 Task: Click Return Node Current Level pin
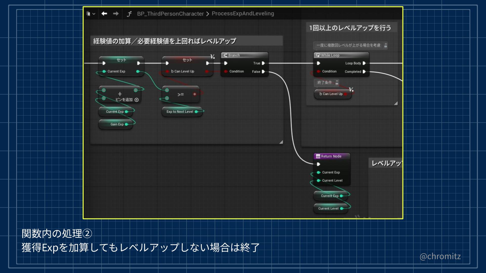click(318, 180)
